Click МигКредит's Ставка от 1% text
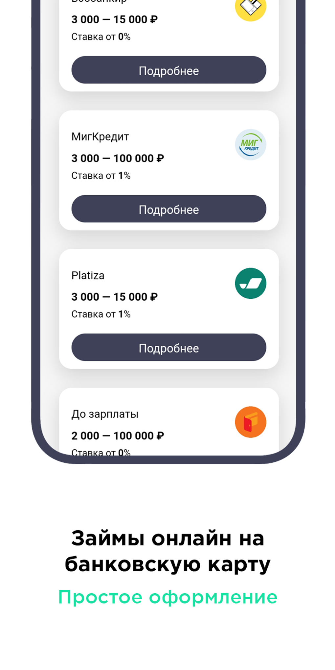Image resolution: width=335 pixels, height=670 pixels. pos(101,176)
